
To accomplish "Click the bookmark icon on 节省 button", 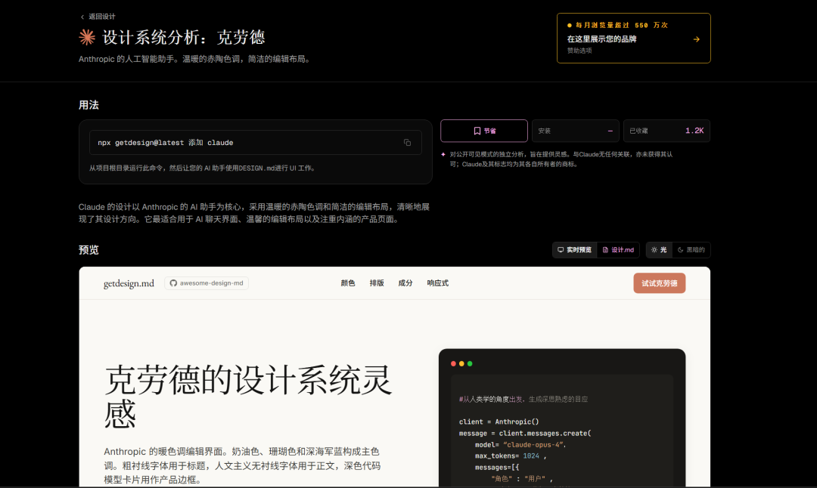I will 477,131.
